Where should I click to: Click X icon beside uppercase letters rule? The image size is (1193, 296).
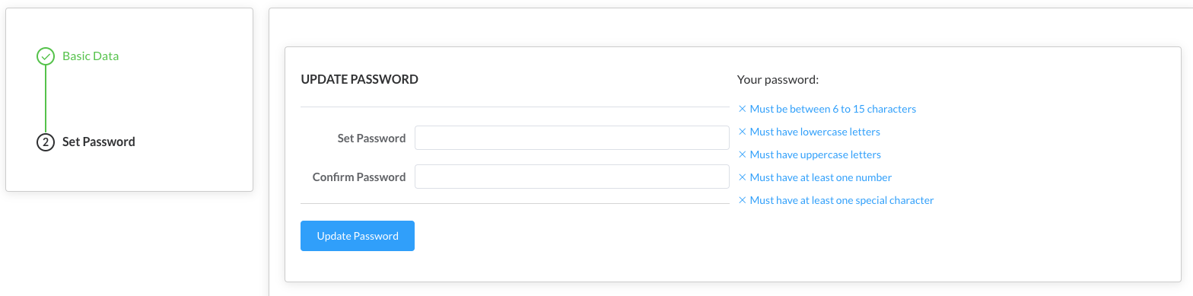743,154
